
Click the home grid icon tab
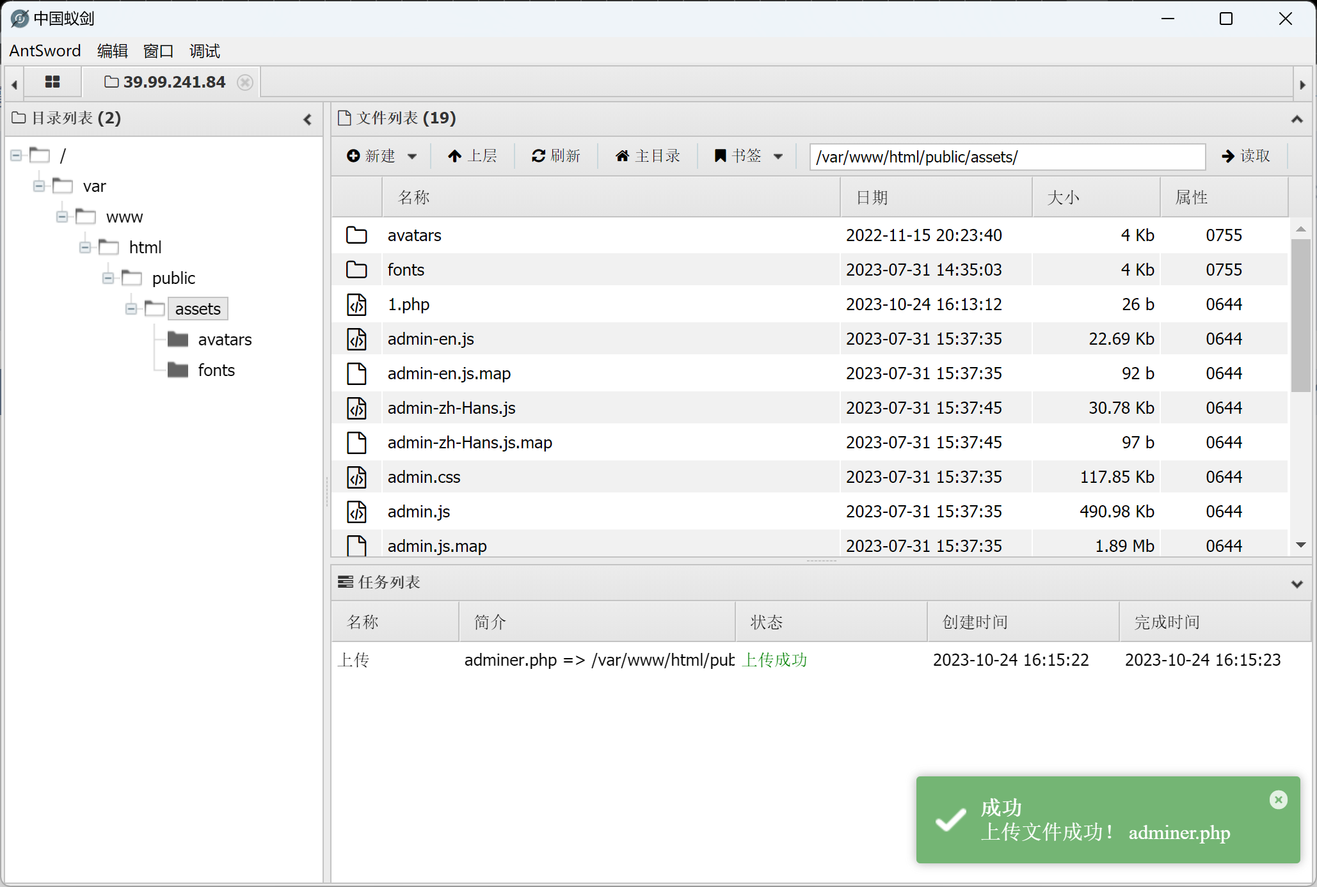tap(52, 82)
